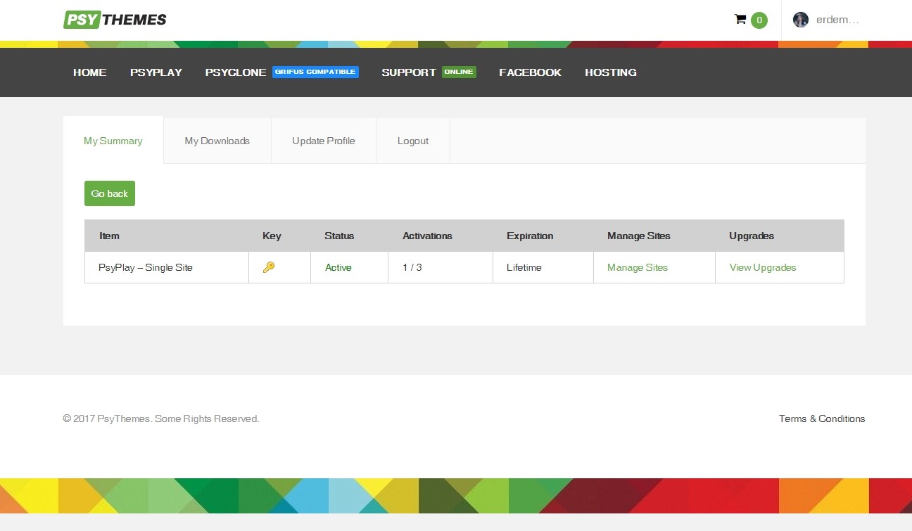This screenshot has width=912, height=531.
Task: Click the PsyPlay – Single Site item cell
Action: tap(167, 267)
